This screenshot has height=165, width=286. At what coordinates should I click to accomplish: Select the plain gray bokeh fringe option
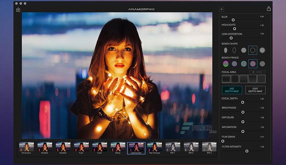[262, 64]
